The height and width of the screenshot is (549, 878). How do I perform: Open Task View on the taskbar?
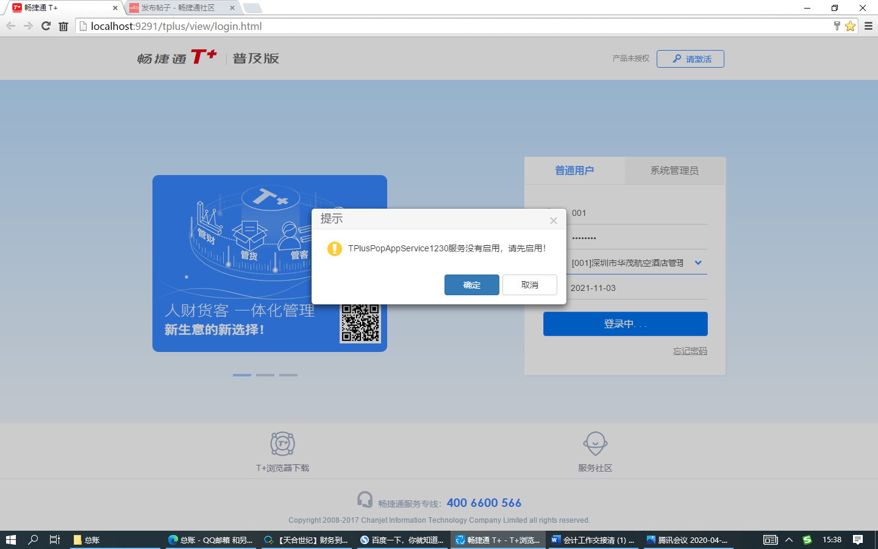pyautogui.click(x=55, y=540)
